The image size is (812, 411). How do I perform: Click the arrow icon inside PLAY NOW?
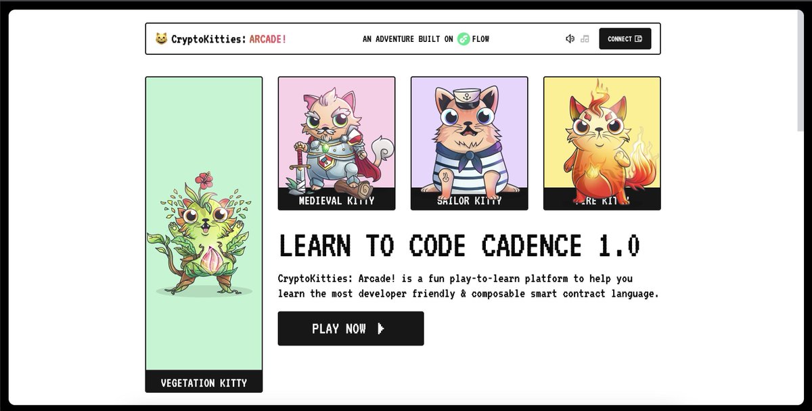[x=382, y=329]
